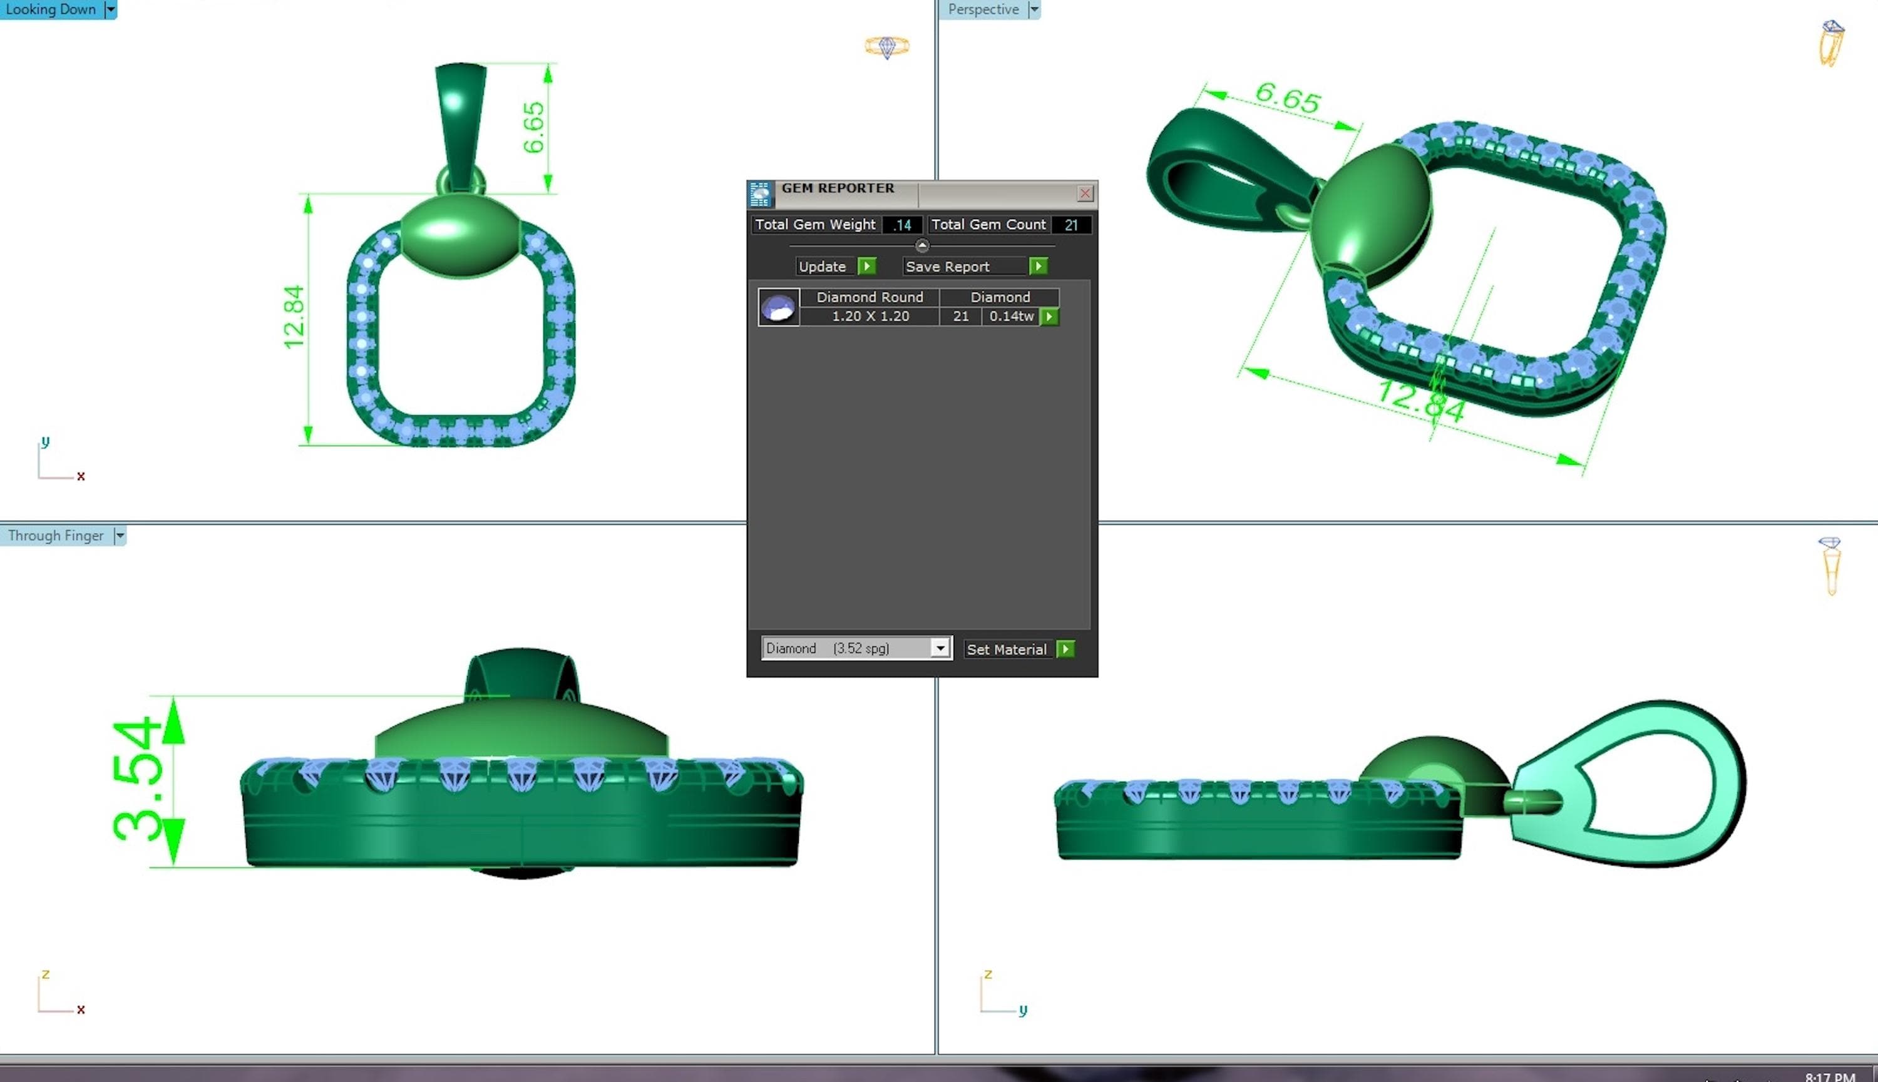The width and height of the screenshot is (1878, 1082).
Task: Click ring view icon in Looking Down viewport
Action: [x=886, y=47]
